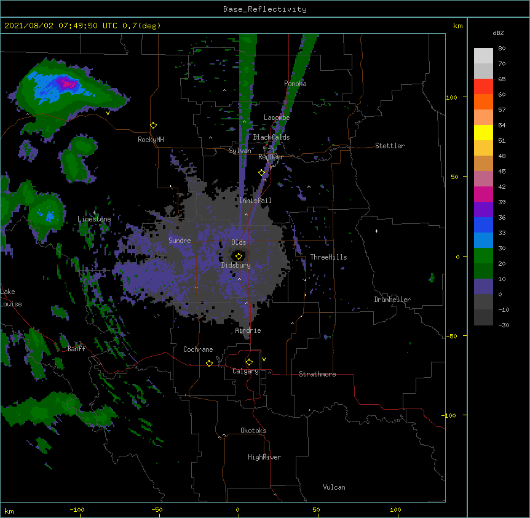Click the radar site marker near Olds

239,256
